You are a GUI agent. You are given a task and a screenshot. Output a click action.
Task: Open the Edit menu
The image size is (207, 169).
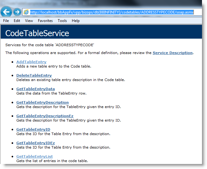click(x=17, y=21)
